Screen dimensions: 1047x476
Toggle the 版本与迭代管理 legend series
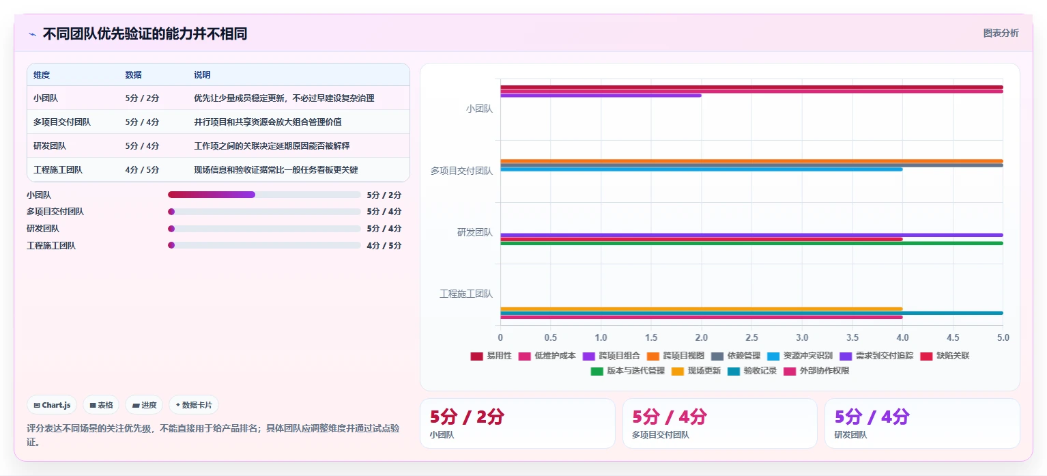(x=627, y=371)
